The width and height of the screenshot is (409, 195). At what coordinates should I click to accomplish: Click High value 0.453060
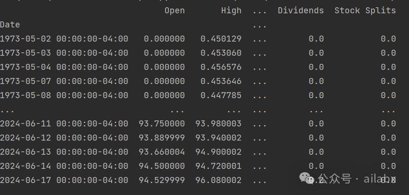click(x=221, y=53)
